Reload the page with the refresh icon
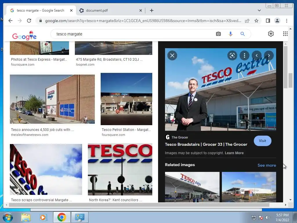 pos(29,21)
